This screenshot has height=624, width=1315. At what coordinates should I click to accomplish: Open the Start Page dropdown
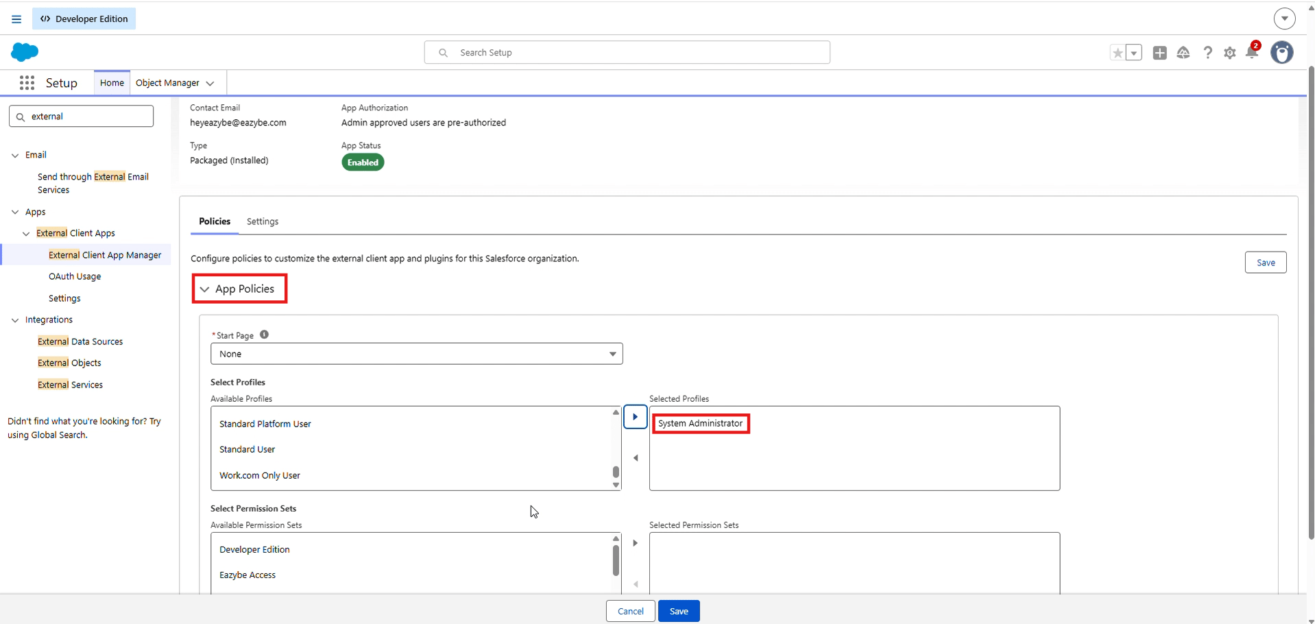point(417,354)
